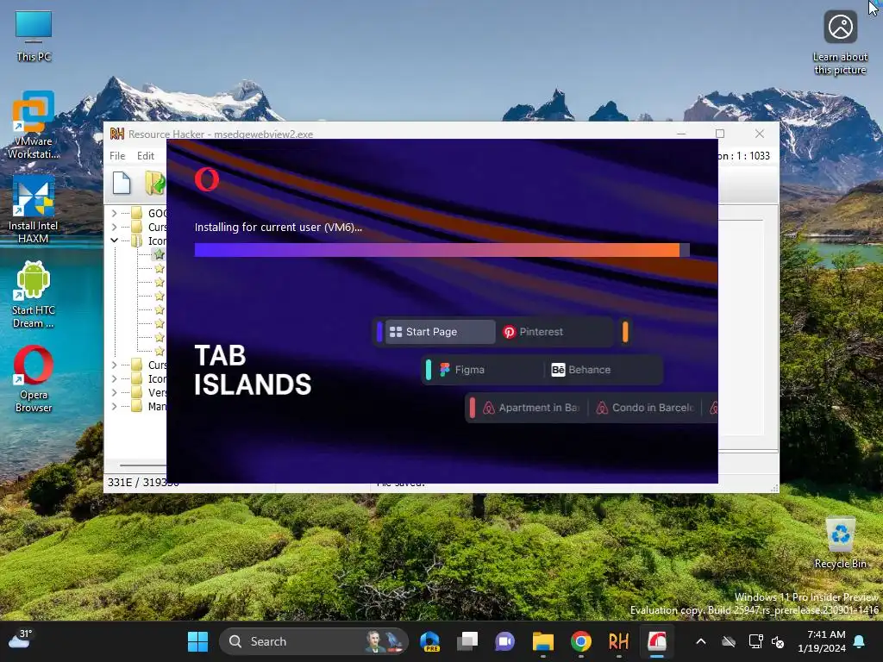Click the Opera installer progress bar
The width and height of the screenshot is (883, 662).
click(x=442, y=250)
